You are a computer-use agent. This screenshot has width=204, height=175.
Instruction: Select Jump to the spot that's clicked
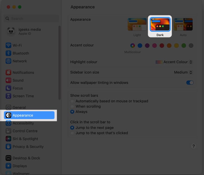(72, 133)
